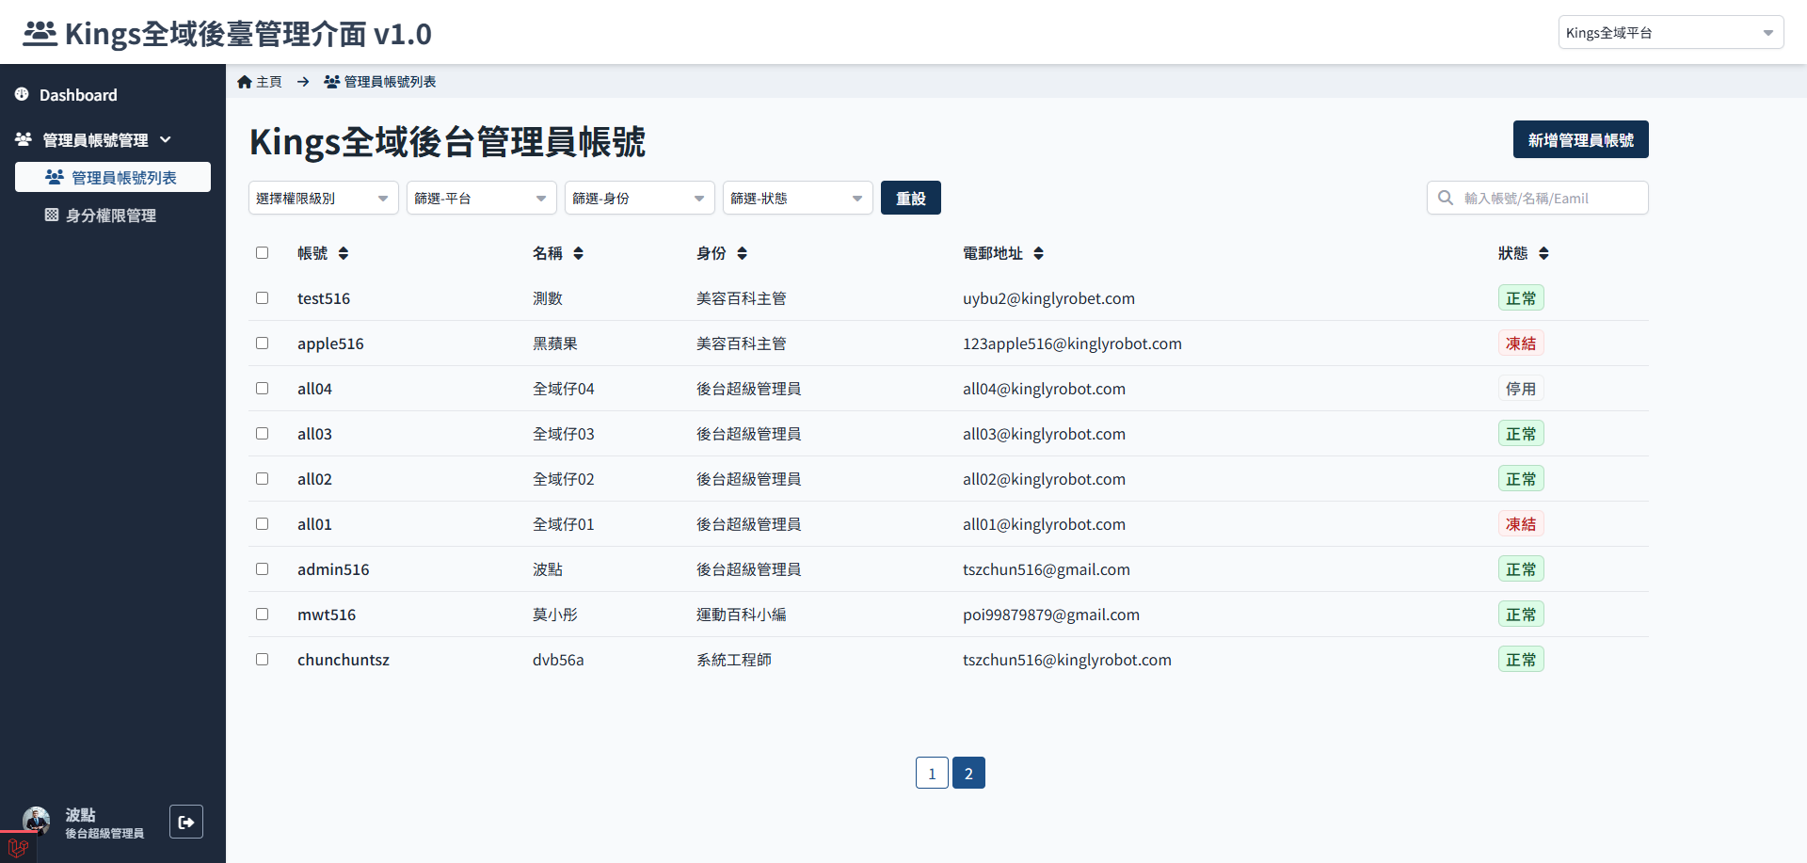Check the box for apple516 row

[263, 344]
